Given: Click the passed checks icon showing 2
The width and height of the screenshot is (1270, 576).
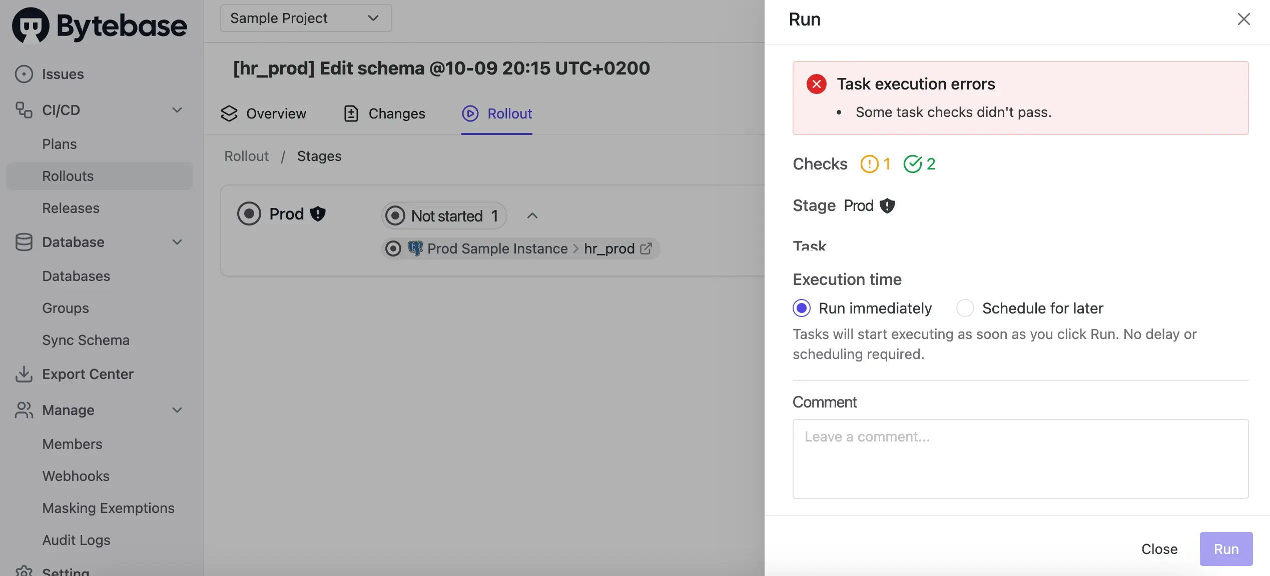Looking at the screenshot, I should pos(913,164).
